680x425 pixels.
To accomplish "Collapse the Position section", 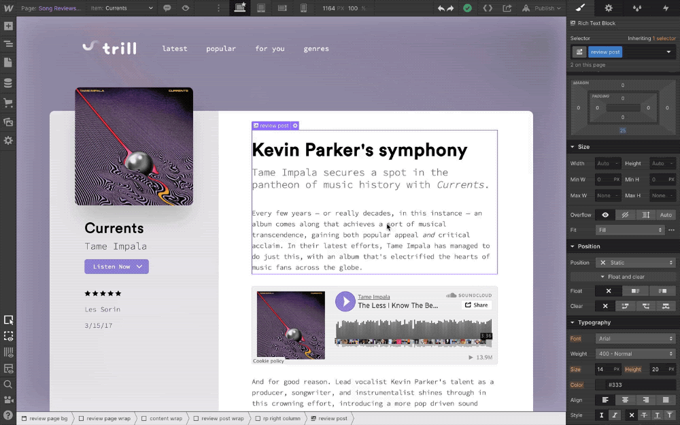I will coord(585,246).
